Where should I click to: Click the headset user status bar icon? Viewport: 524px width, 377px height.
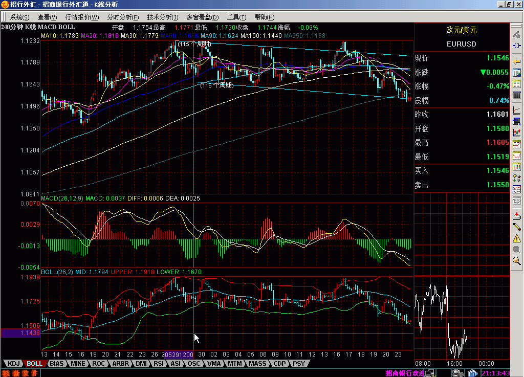click(457, 373)
